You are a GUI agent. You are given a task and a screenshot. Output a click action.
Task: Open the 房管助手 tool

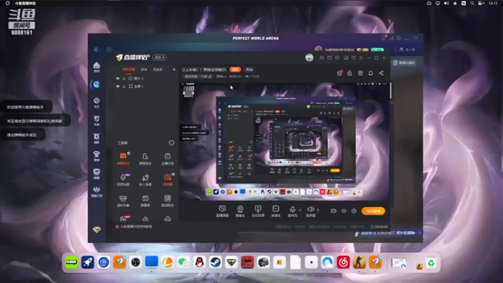[145, 158]
